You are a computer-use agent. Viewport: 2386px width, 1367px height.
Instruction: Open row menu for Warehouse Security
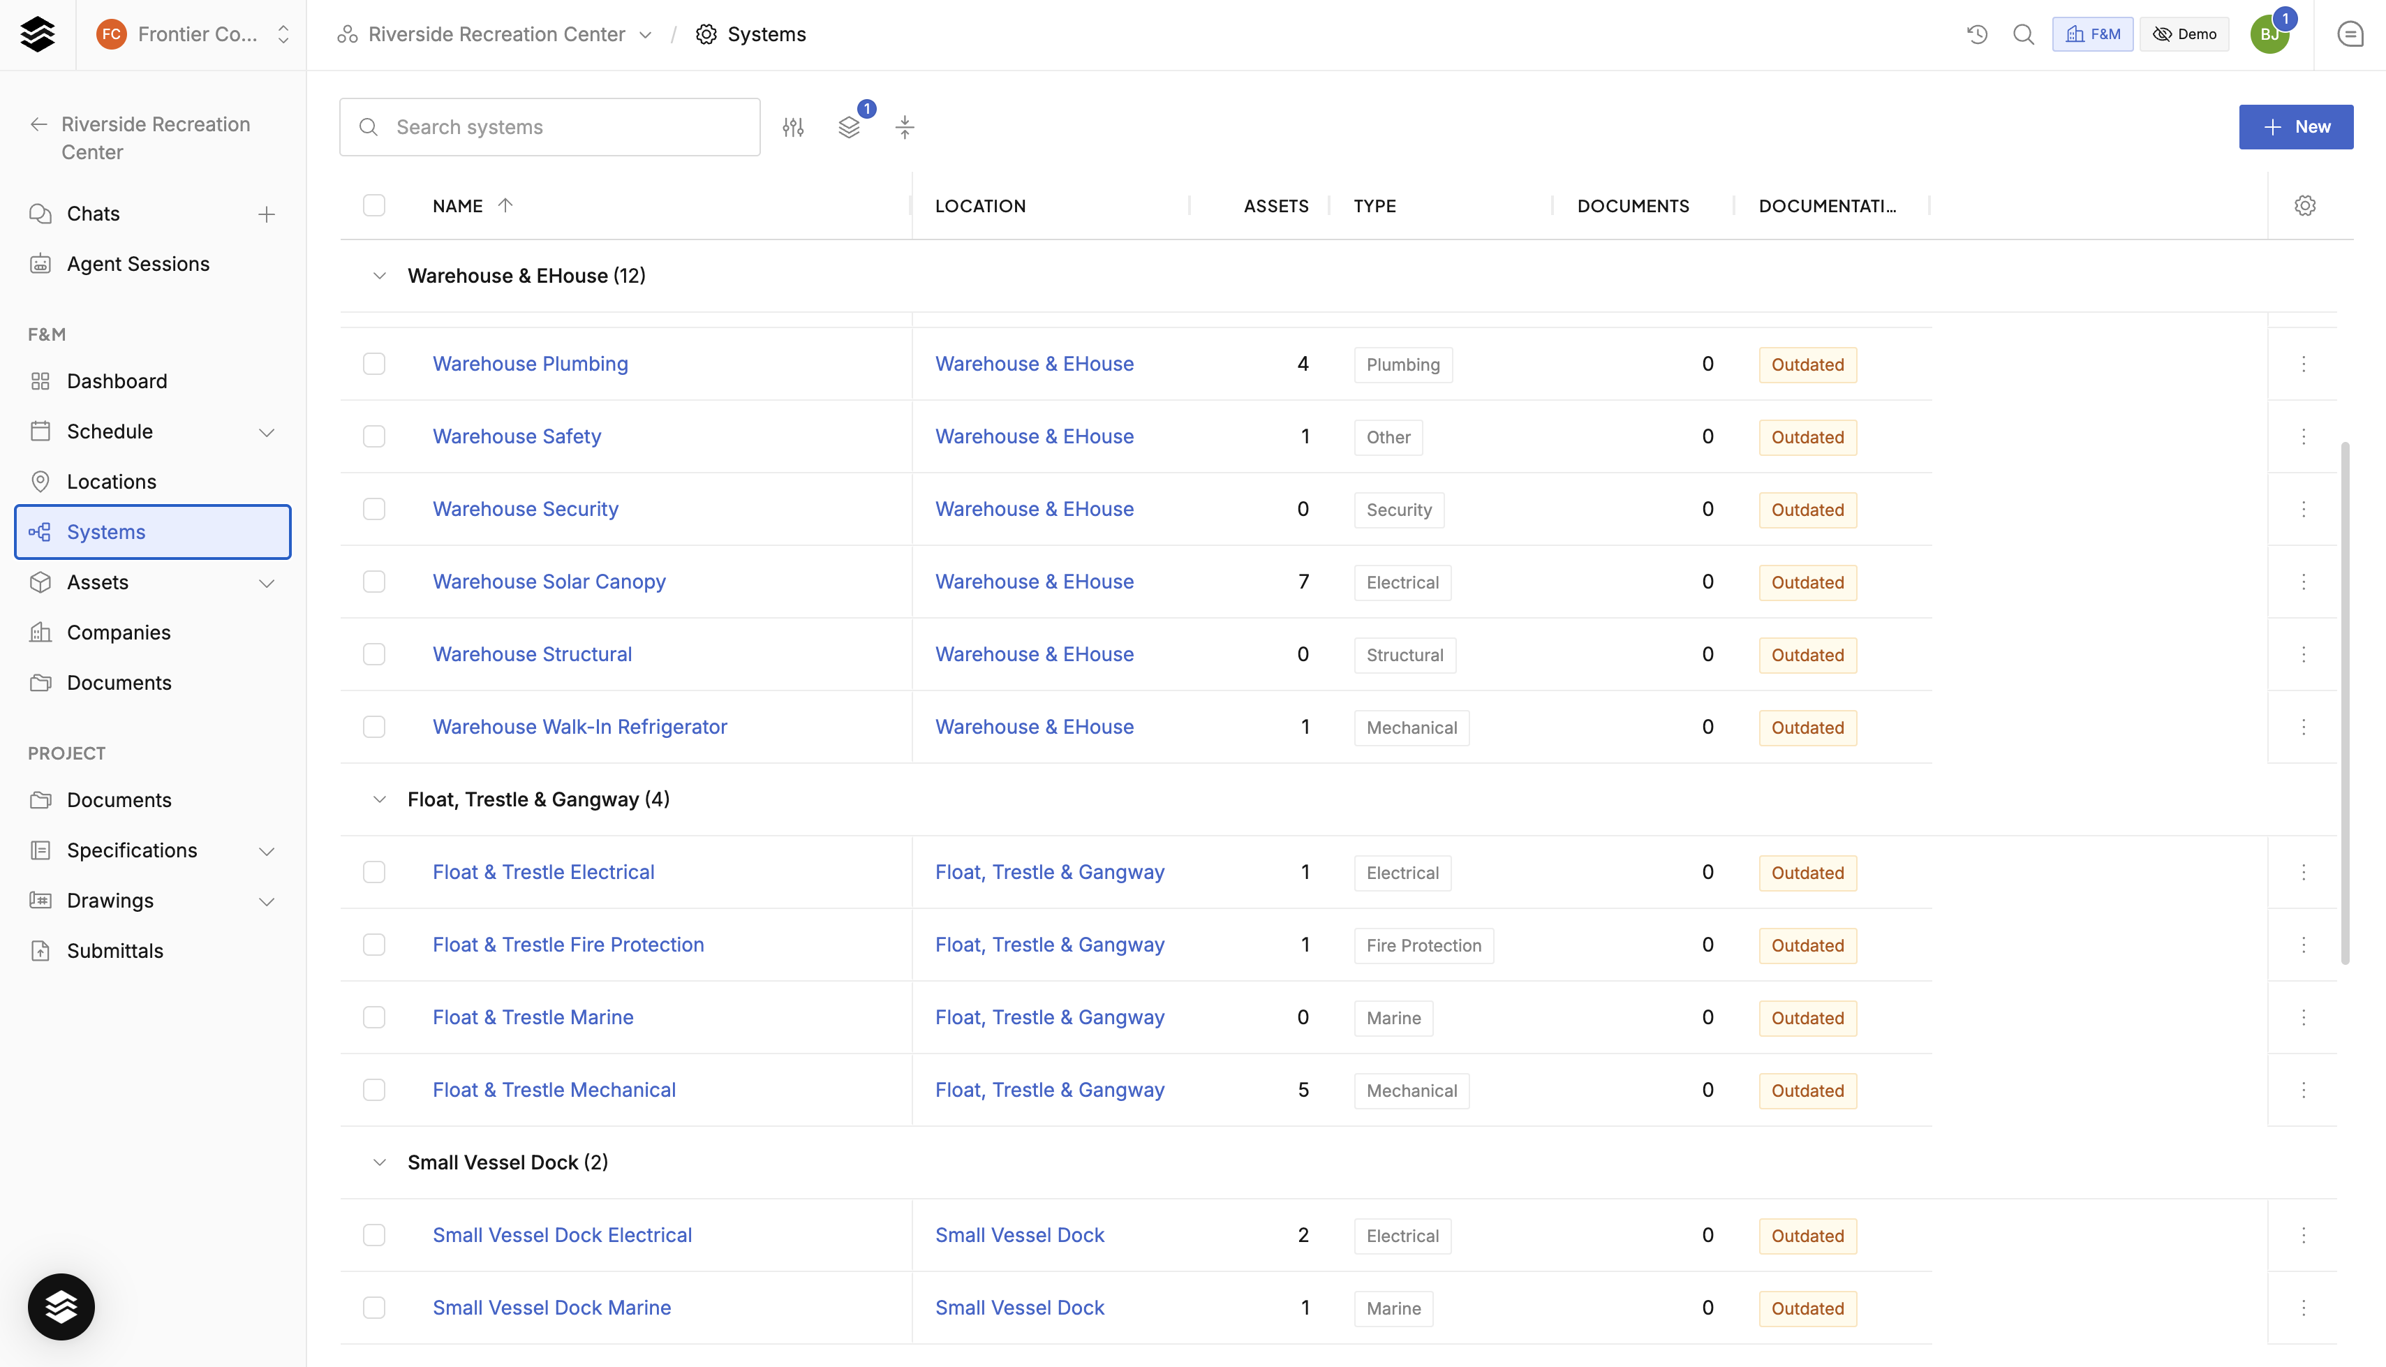2304,509
